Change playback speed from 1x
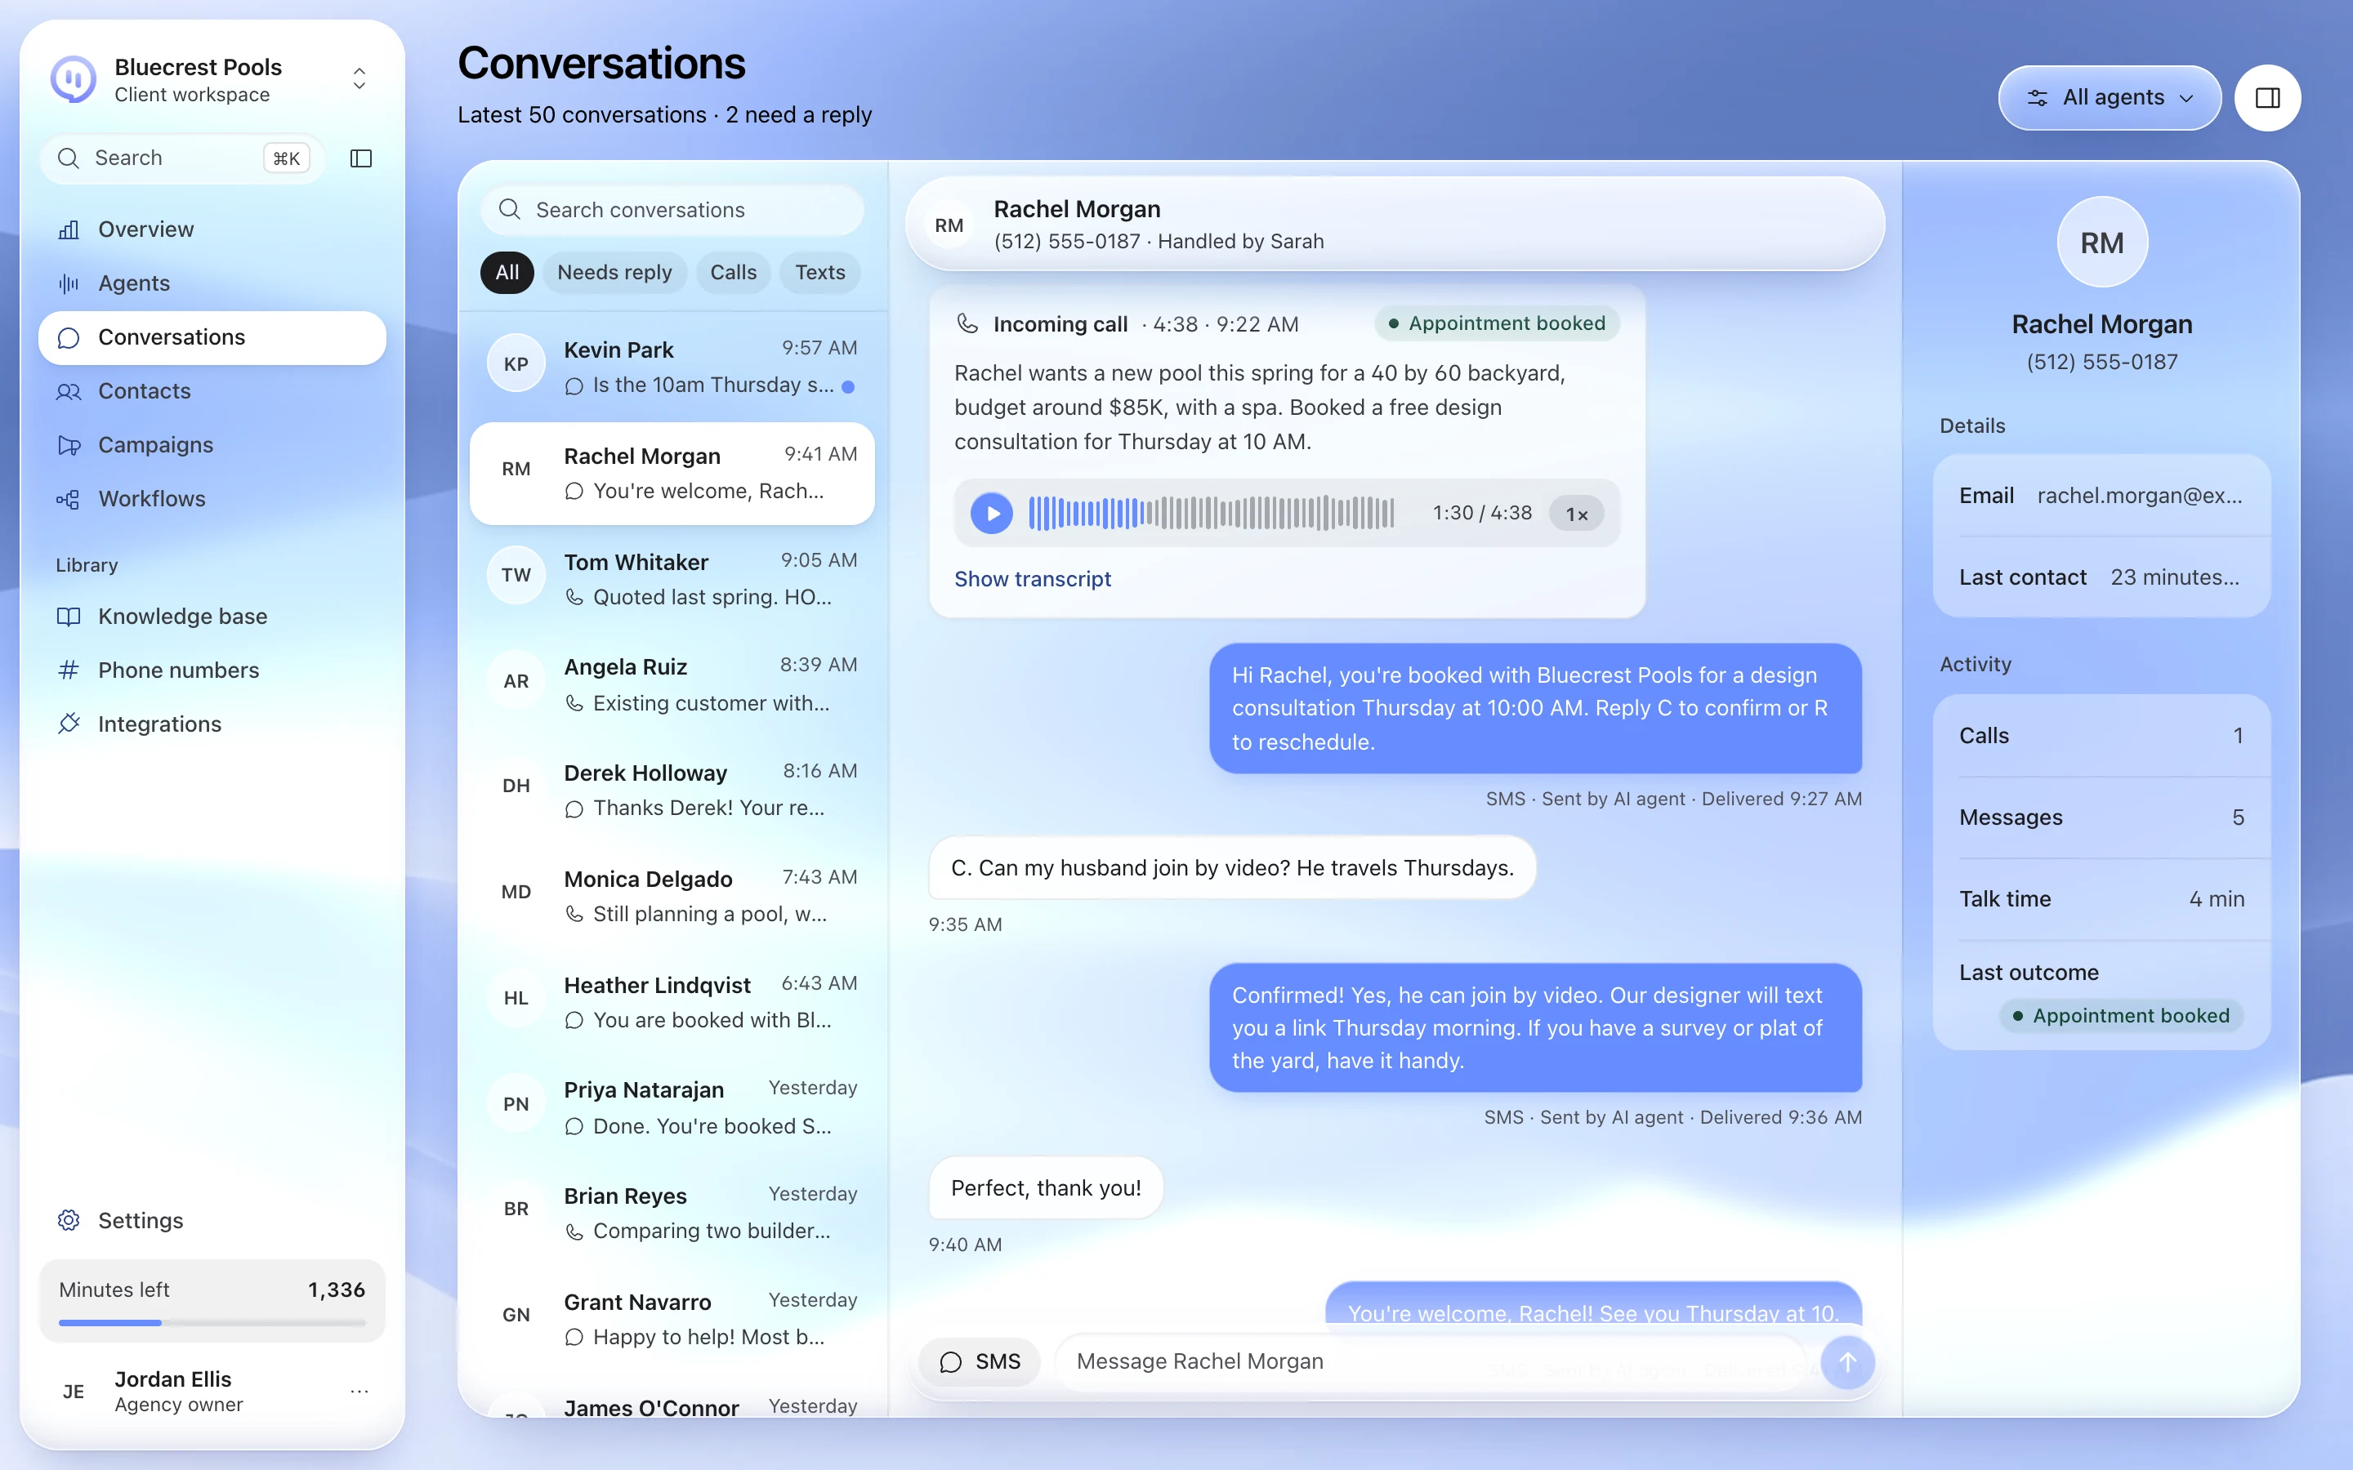Viewport: 2353px width, 1470px height. click(x=1576, y=514)
